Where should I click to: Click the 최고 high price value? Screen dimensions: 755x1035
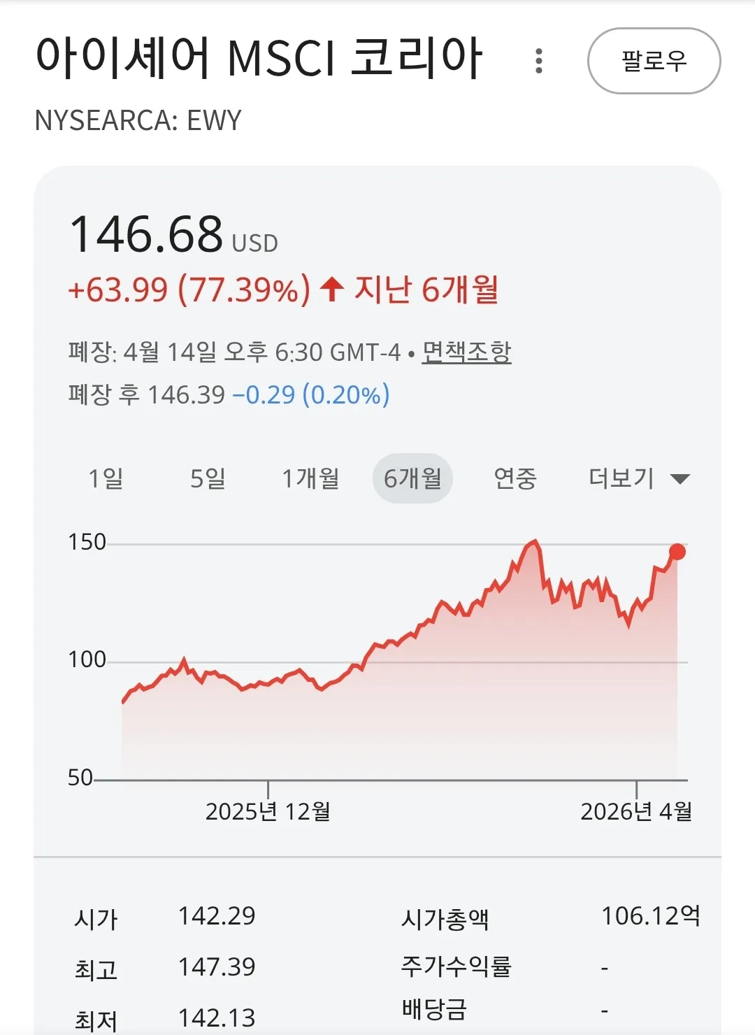[x=217, y=967]
